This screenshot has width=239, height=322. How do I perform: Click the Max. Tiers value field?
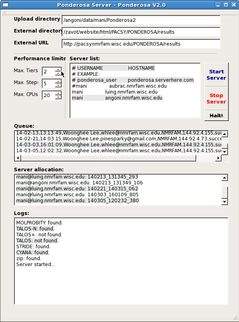(49, 72)
